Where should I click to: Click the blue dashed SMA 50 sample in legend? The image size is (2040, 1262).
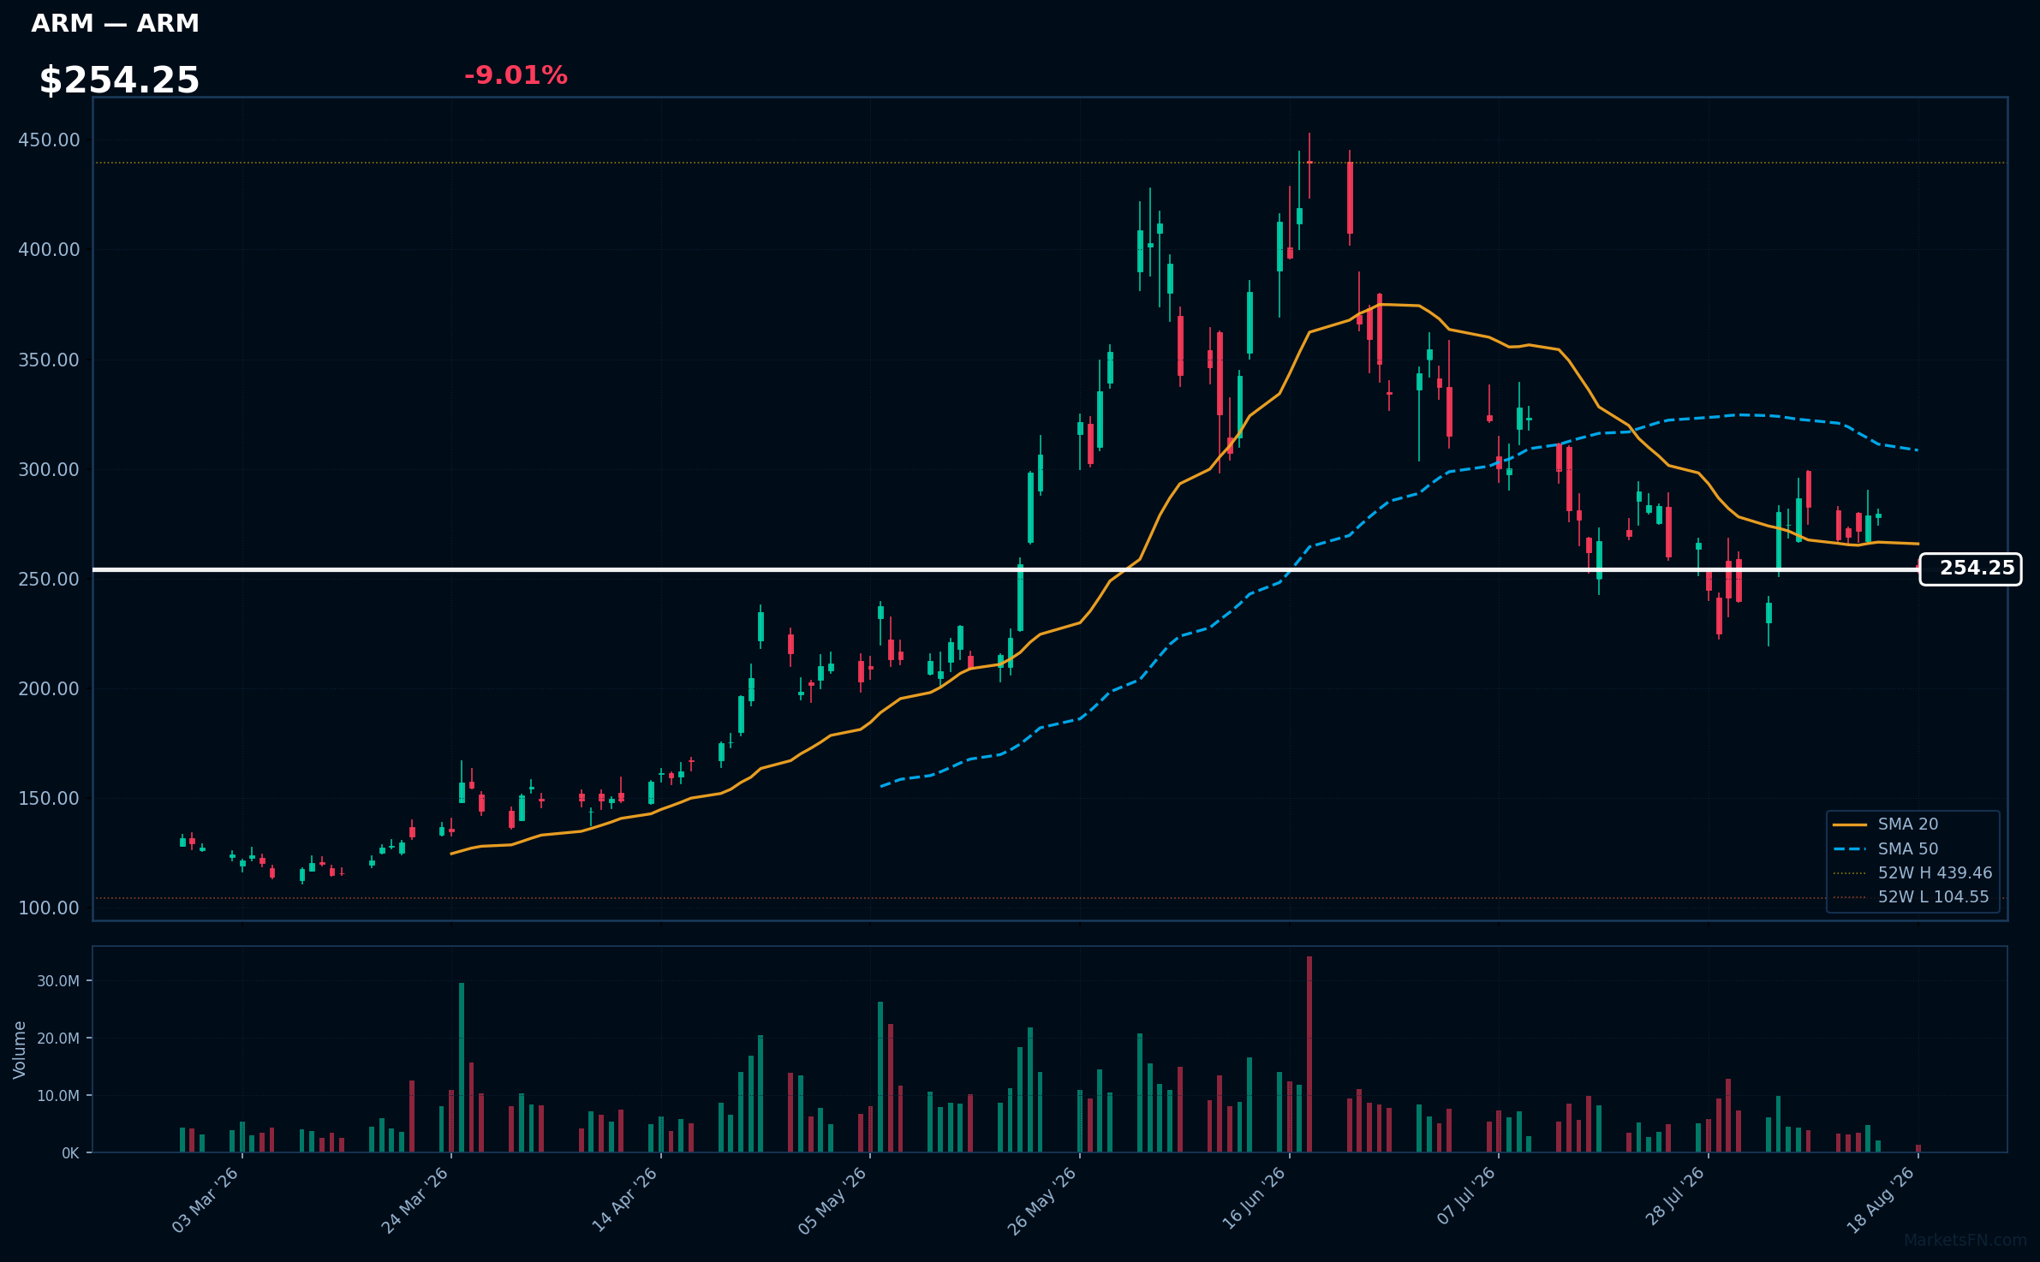pyautogui.click(x=1850, y=849)
